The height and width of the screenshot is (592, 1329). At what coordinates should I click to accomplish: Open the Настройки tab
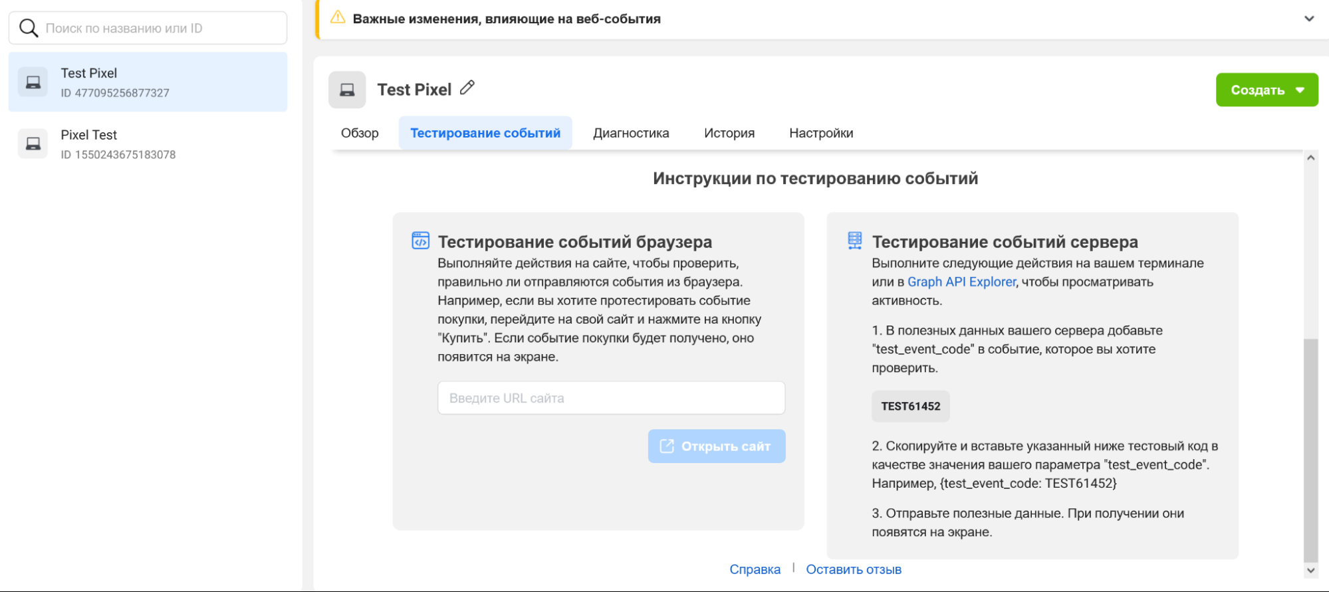(821, 133)
